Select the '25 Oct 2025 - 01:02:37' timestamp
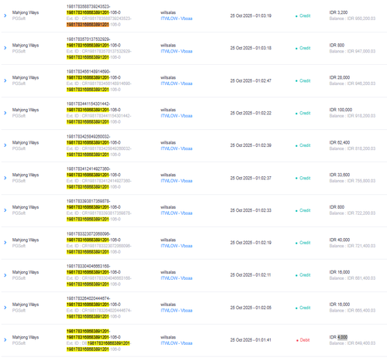 251,178
